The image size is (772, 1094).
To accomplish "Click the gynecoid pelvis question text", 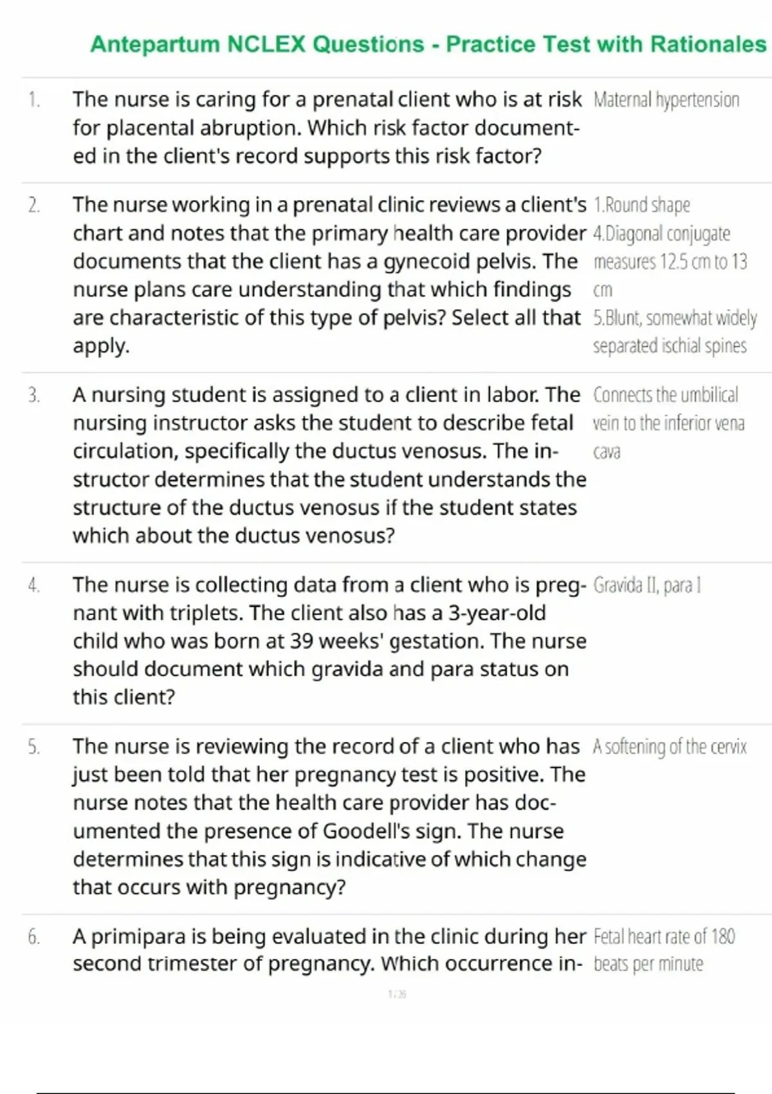I will point(328,275).
